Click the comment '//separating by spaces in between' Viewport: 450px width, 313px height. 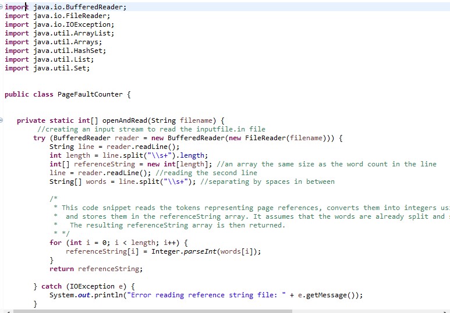point(267,182)
